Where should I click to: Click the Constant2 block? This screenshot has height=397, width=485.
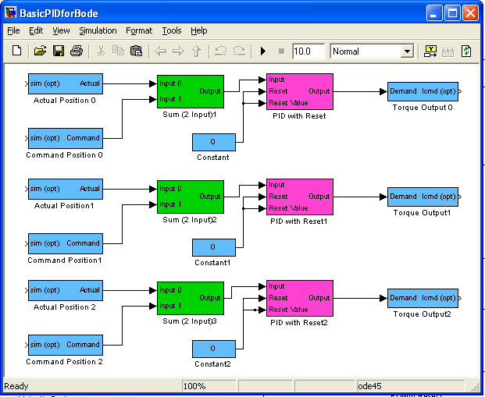pyautogui.click(x=213, y=349)
